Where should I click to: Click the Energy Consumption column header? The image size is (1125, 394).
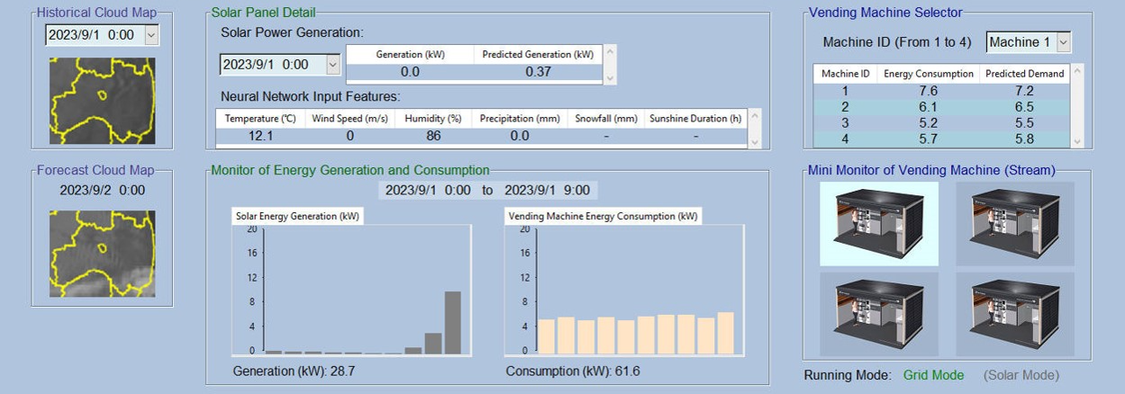click(x=929, y=74)
